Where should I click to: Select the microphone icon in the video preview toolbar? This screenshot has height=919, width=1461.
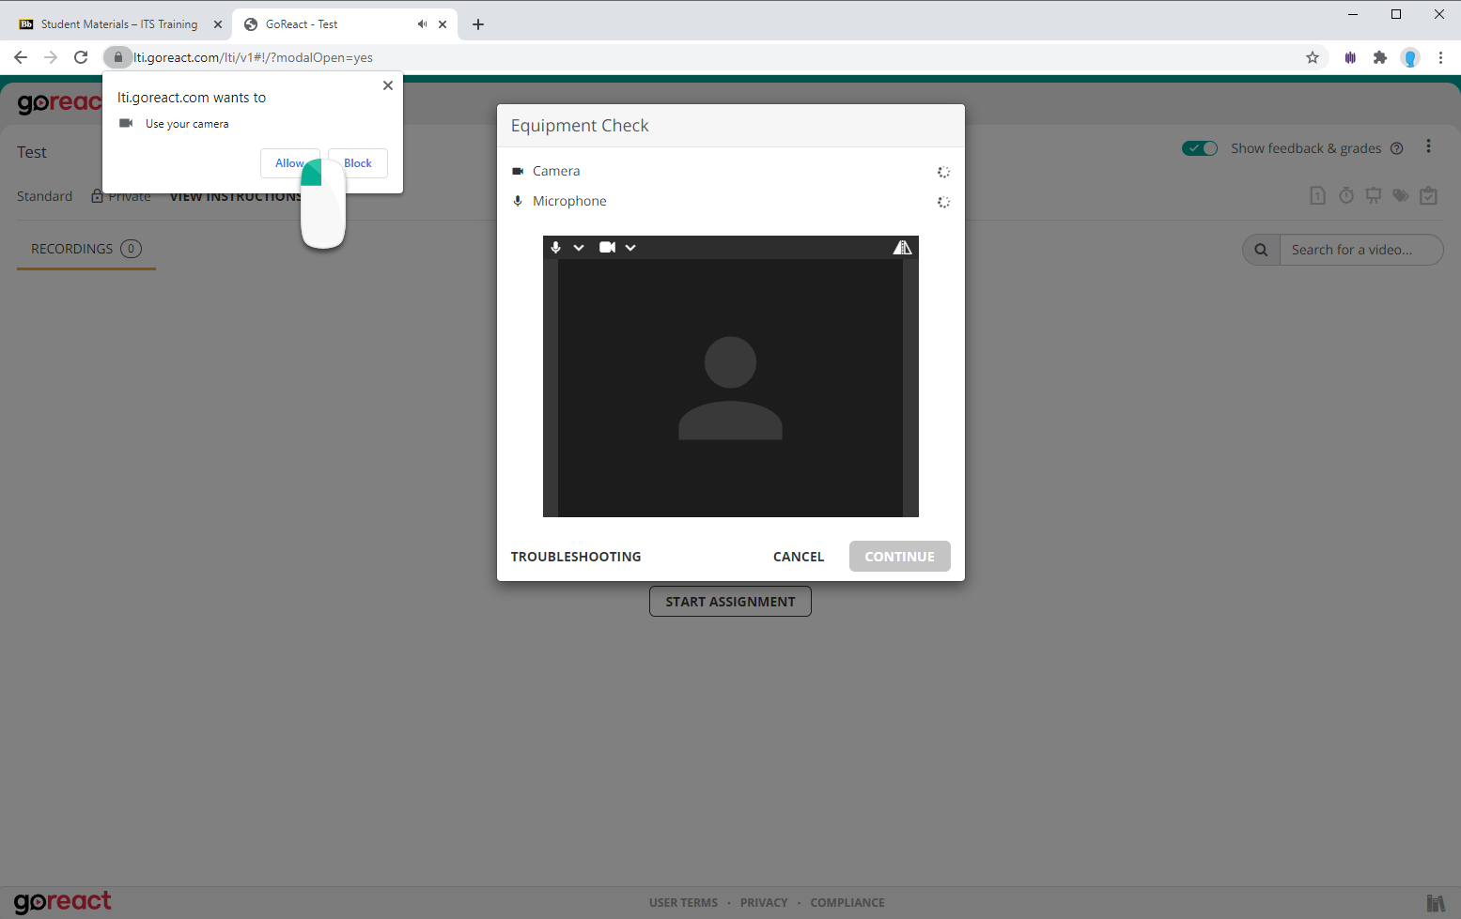coord(554,247)
